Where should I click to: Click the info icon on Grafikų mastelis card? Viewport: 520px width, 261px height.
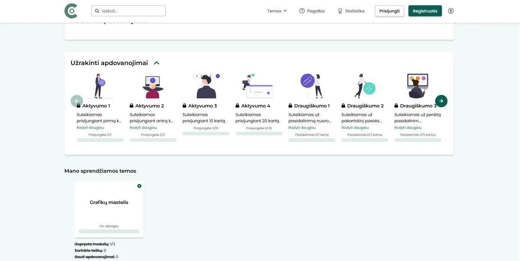[139, 186]
